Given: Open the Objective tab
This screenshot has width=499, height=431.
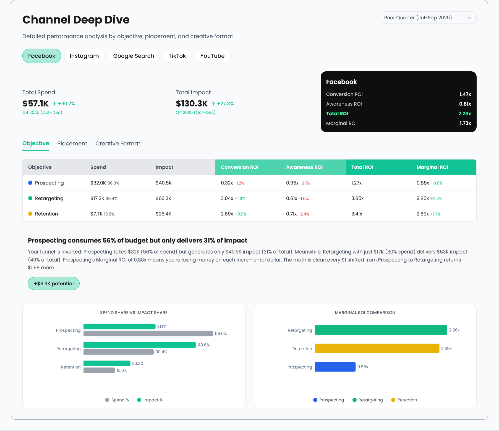Looking at the screenshot, I should (36, 143).
